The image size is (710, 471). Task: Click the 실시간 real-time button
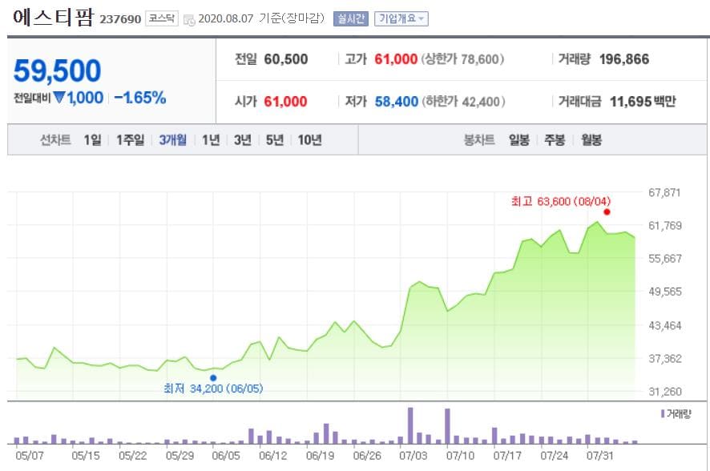coord(350,18)
